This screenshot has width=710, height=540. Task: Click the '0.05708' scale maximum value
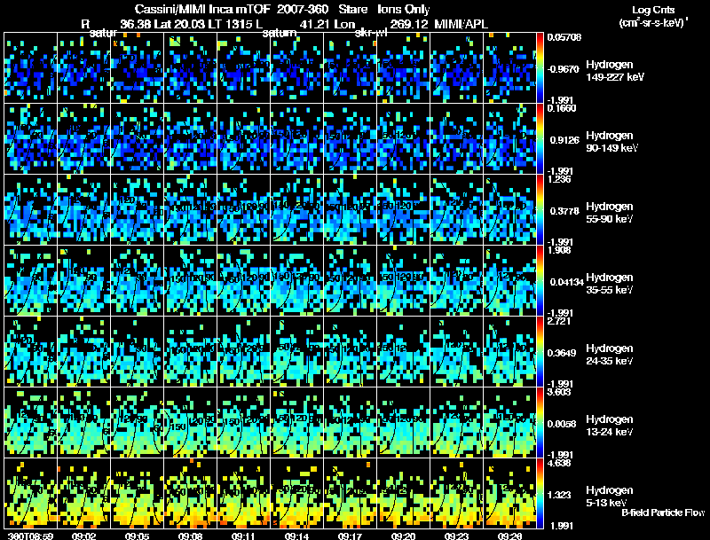564,37
